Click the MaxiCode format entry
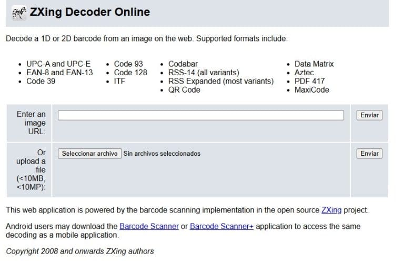This screenshot has width=404, height=263. tap(311, 90)
